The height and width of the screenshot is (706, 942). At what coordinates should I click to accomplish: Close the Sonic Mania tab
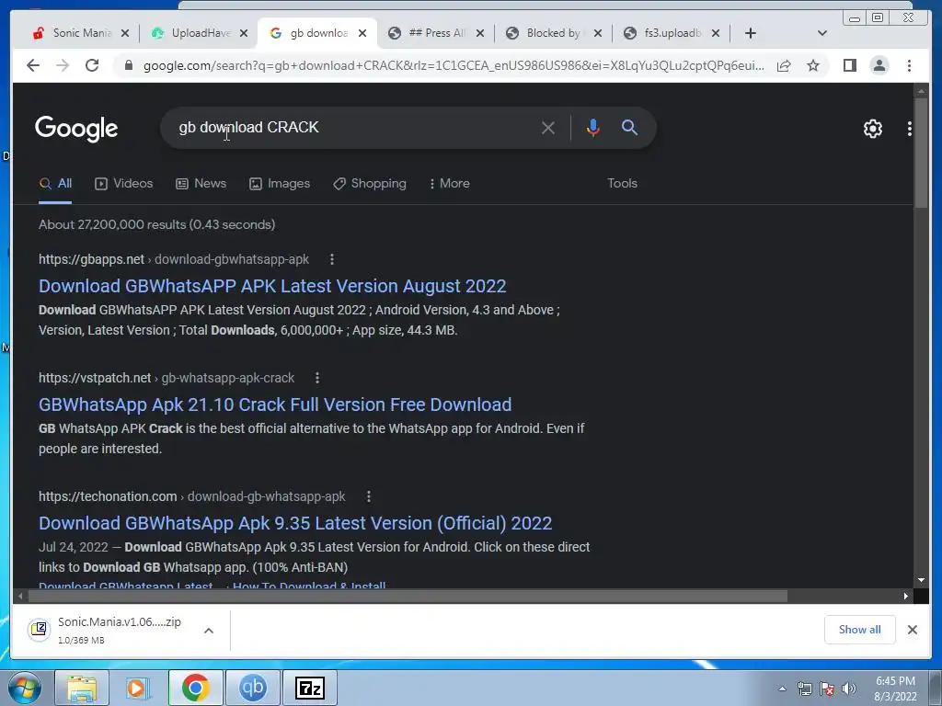(125, 34)
